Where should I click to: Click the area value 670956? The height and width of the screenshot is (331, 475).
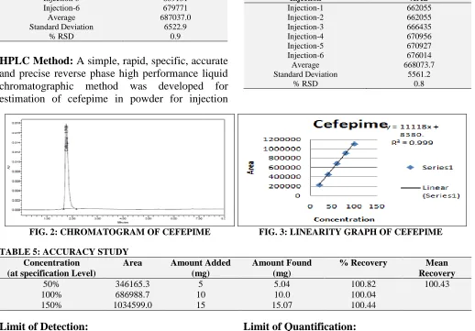coord(419,37)
